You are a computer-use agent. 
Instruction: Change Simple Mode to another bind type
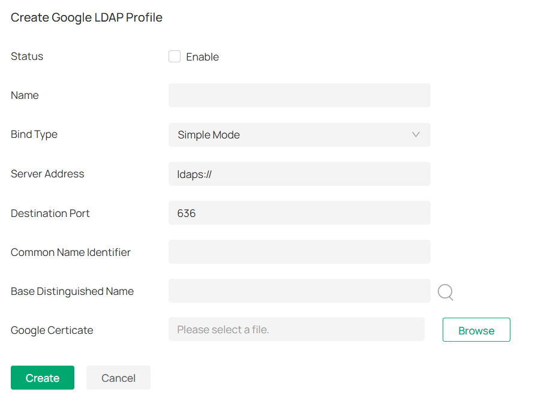pyautogui.click(x=299, y=135)
